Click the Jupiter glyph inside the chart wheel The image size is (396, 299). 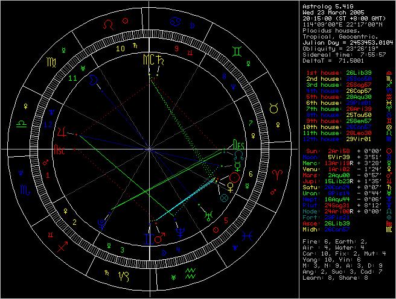[60, 131]
